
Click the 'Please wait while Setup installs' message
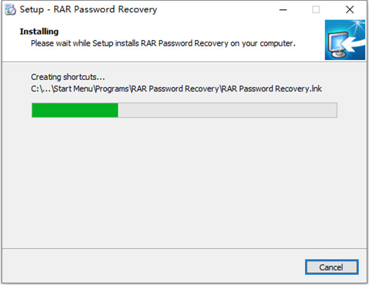click(x=163, y=44)
